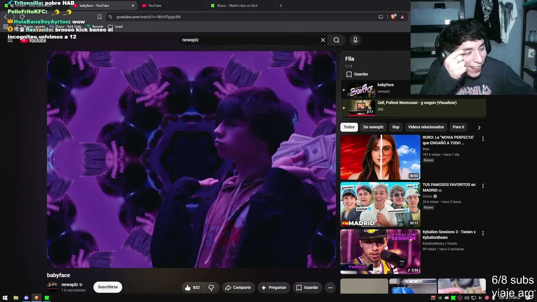Switch to the 0Laco Kick clips tab
Image resolution: width=537 pixels, height=302 pixels.
(x=237, y=5)
